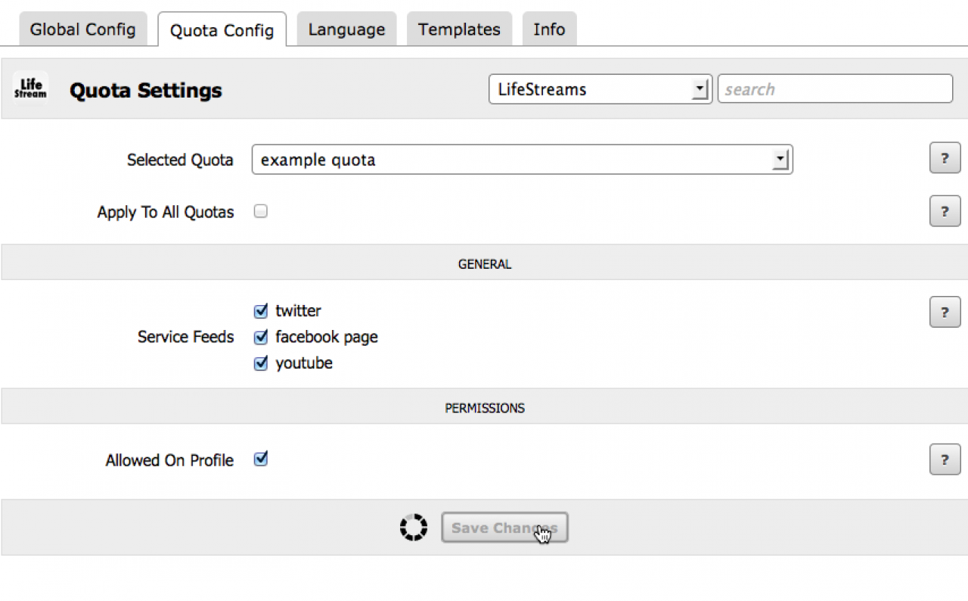
Task: Uncheck the twitter service feed
Action: pos(261,311)
